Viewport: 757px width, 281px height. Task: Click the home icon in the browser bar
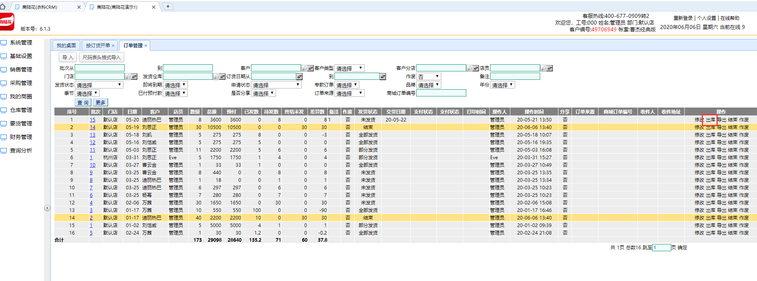3,6
